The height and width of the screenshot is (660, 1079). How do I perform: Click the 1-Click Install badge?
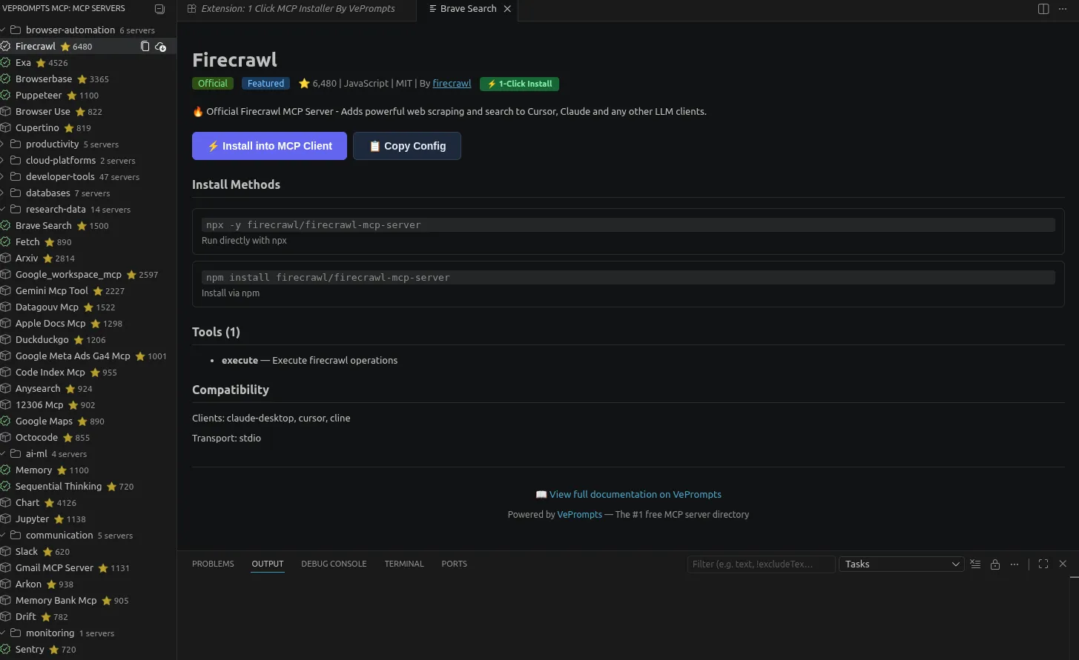(519, 84)
